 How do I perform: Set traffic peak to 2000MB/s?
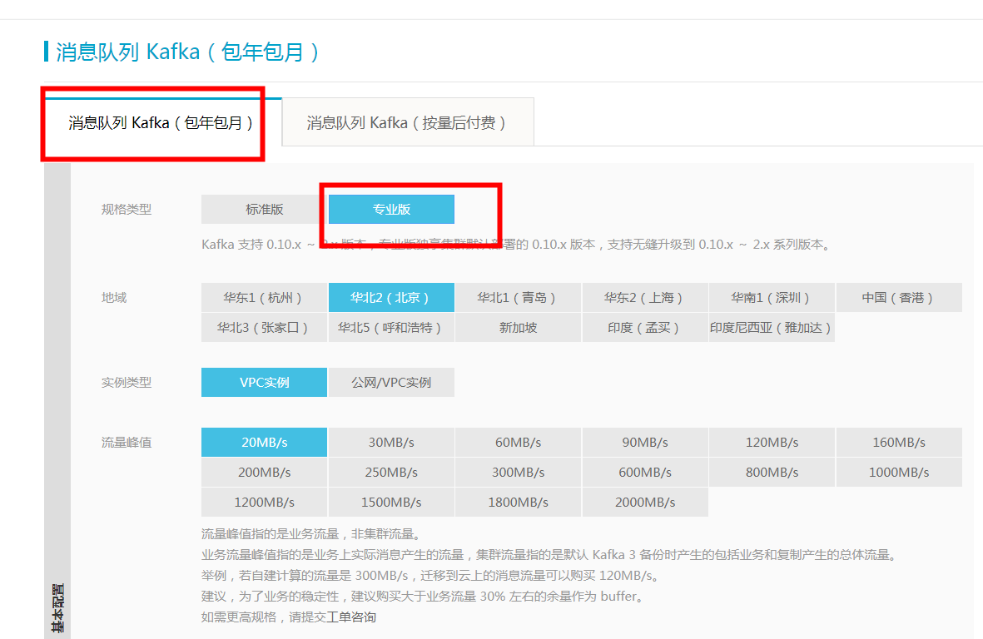(645, 503)
